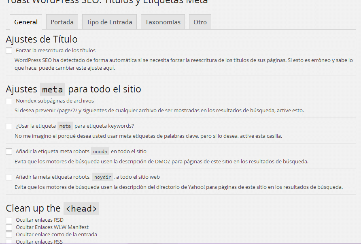Click the 'Ocultar Enlaces WLW Manifest' label
Viewport: 361px width, 244px height.
52,227
